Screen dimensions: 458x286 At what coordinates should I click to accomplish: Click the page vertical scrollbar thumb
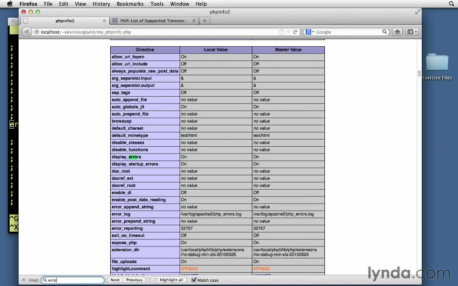(x=419, y=73)
